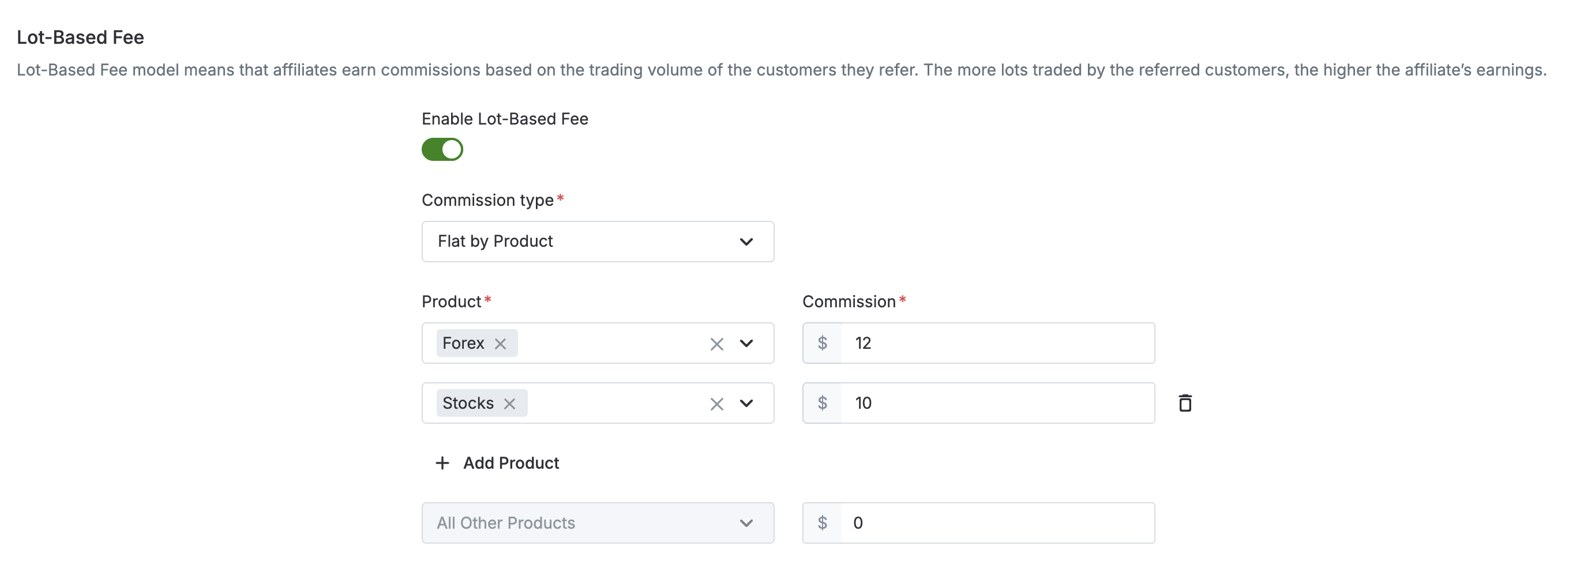Click the dollar sign prefix of Forex commission
The height and width of the screenshot is (565, 1584).
tap(822, 343)
